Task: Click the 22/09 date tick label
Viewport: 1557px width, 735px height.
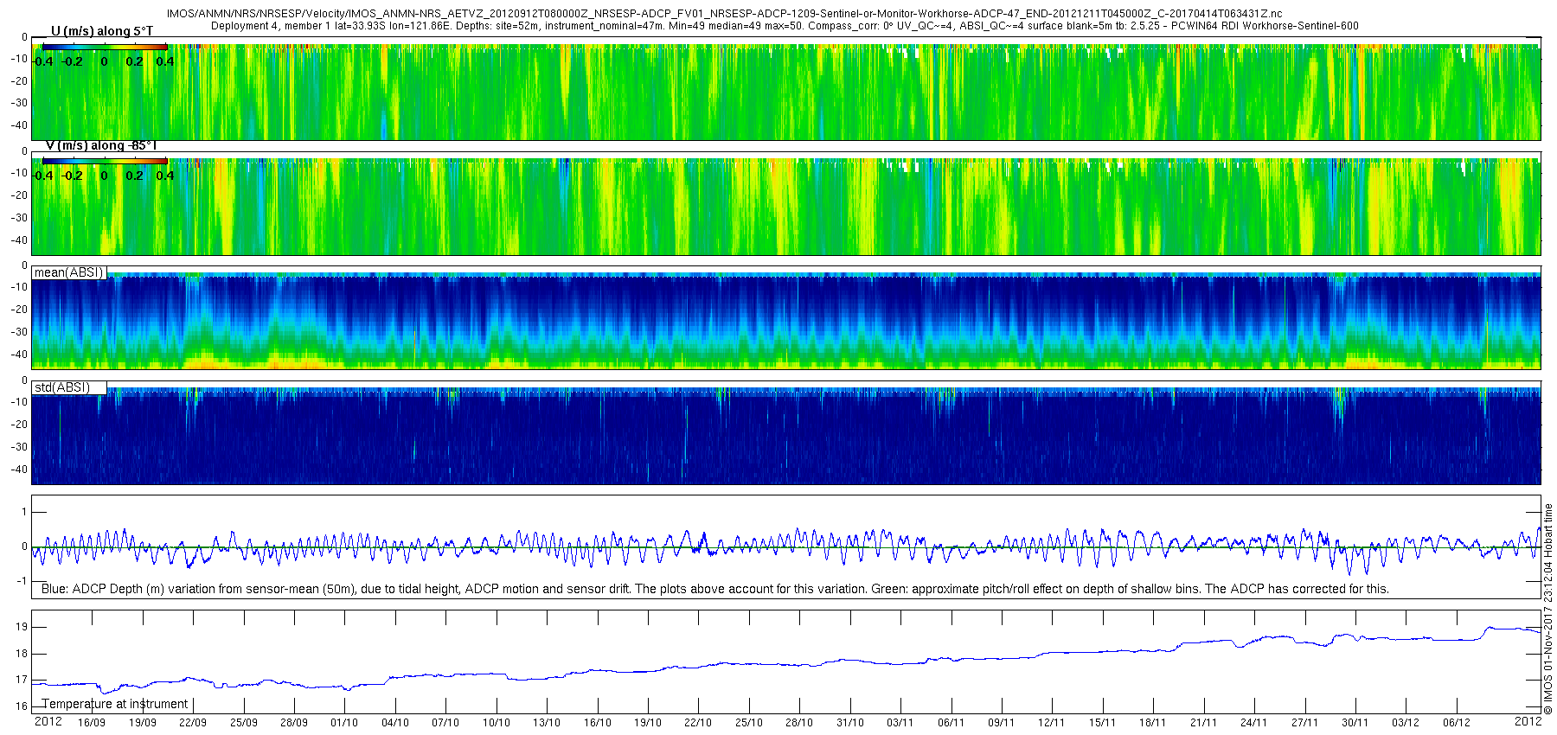Action: click(x=193, y=723)
